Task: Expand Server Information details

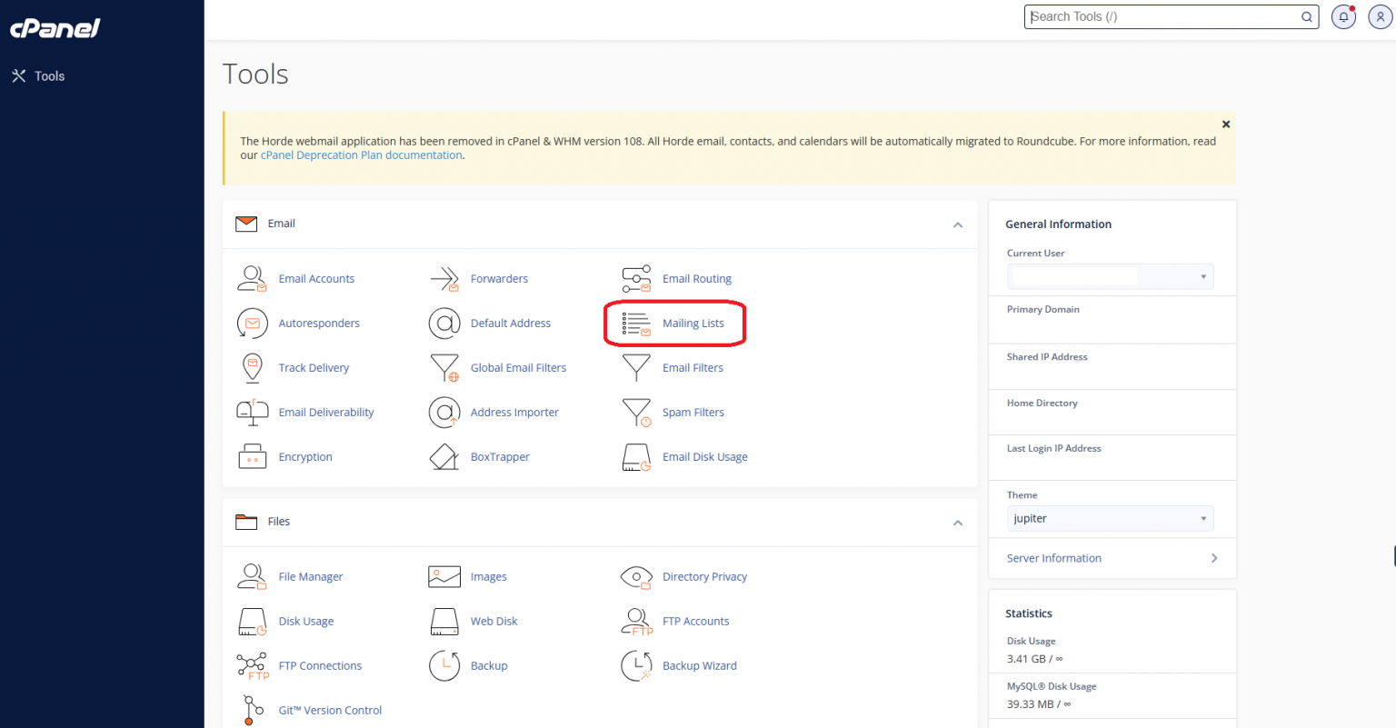Action: [x=1053, y=557]
